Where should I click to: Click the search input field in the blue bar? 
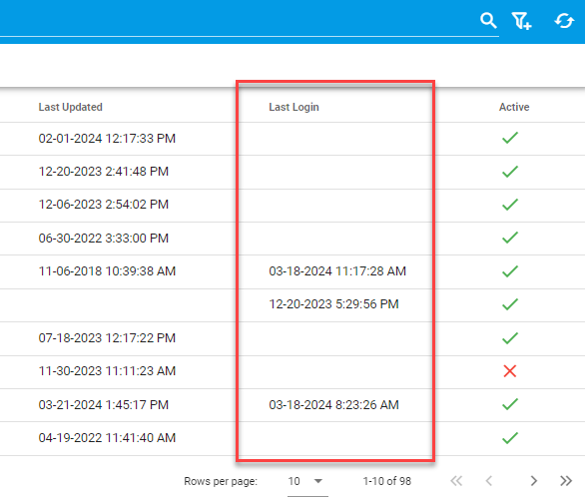[250, 22]
